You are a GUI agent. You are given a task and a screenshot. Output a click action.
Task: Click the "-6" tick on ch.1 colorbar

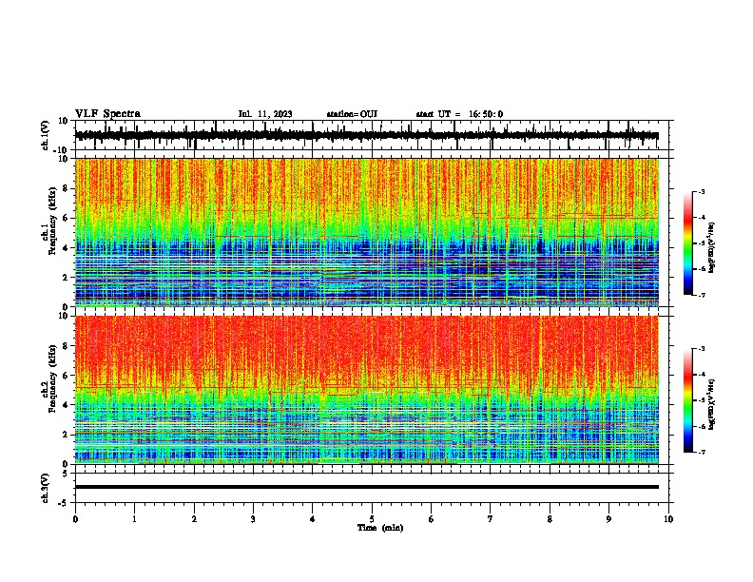pos(701,269)
